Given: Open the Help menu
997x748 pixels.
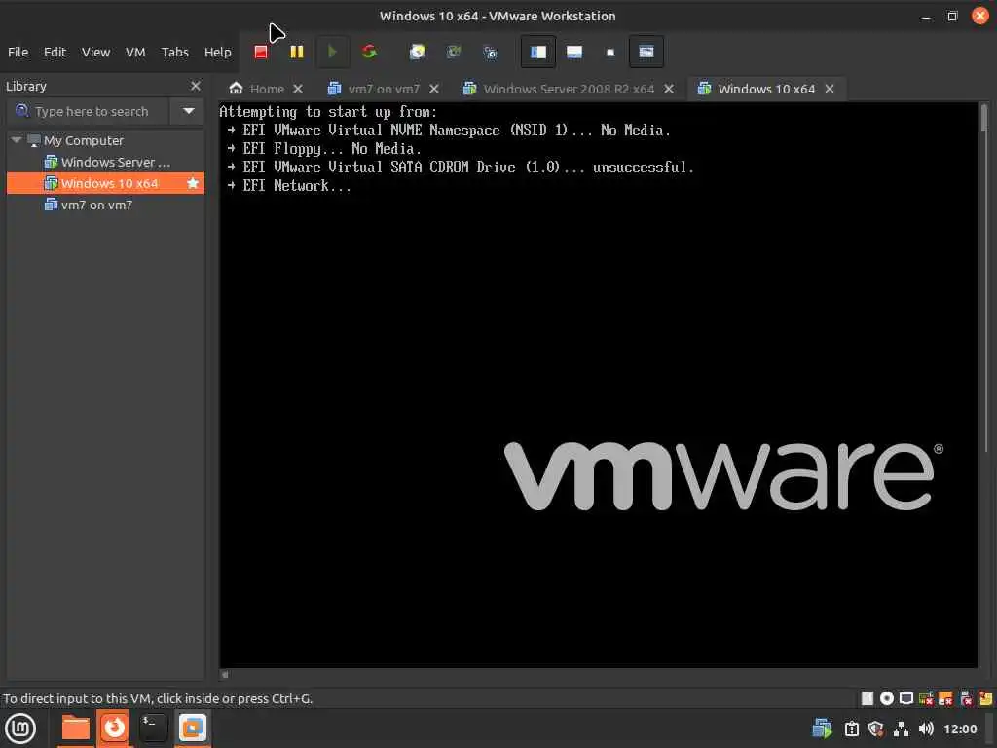Looking at the screenshot, I should point(217,53).
